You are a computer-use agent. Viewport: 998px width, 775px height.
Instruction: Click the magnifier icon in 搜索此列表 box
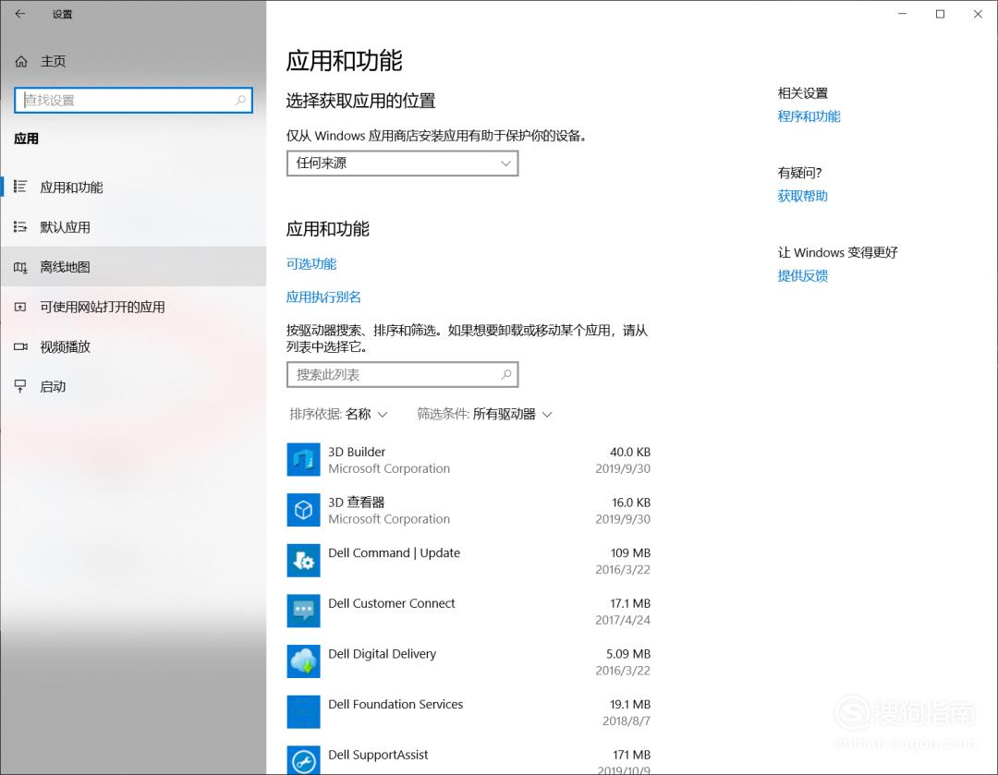pyautogui.click(x=506, y=374)
